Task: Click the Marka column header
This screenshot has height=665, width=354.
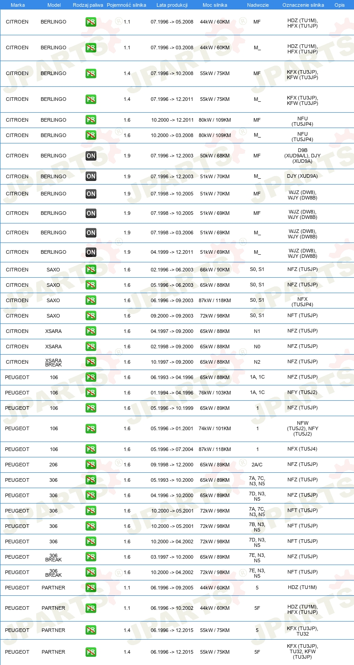Action: coord(18,5)
